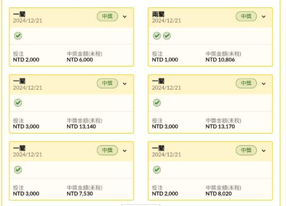Click the check icon in the NTD 13,170 card
This screenshot has height=206, width=286.
tap(157, 103)
